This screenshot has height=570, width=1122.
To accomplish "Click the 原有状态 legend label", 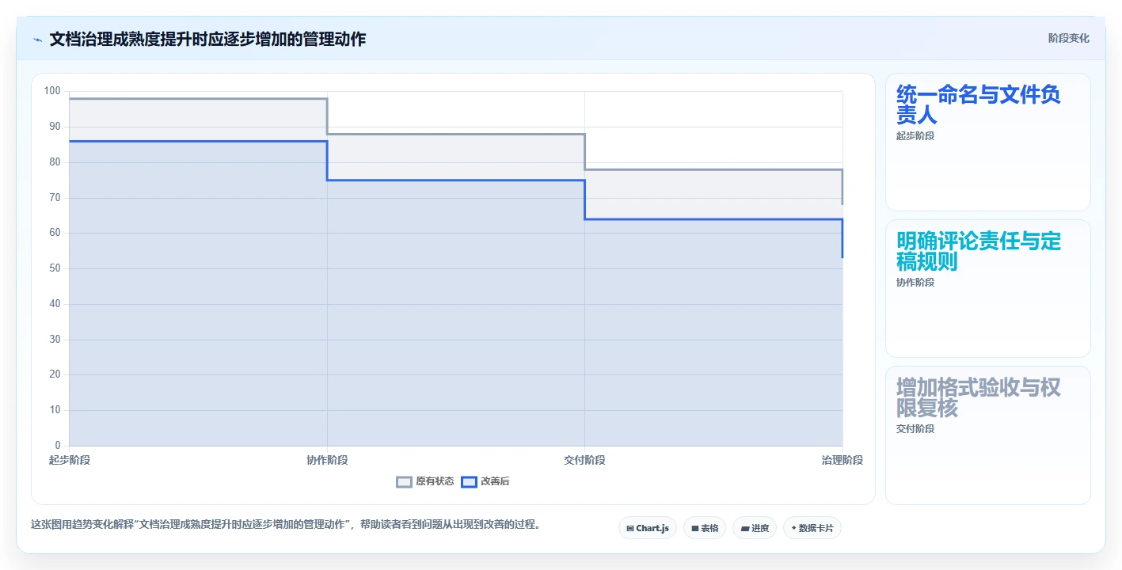I will tap(435, 481).
